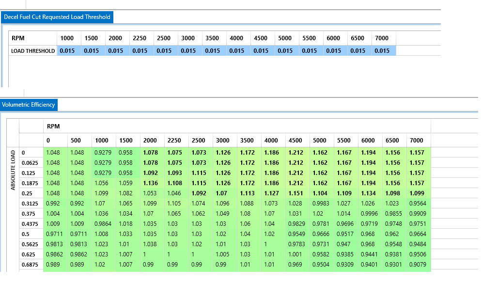
Task: Select VE cell 1.212 in load 0 row
Action: [x=297, y=153]
